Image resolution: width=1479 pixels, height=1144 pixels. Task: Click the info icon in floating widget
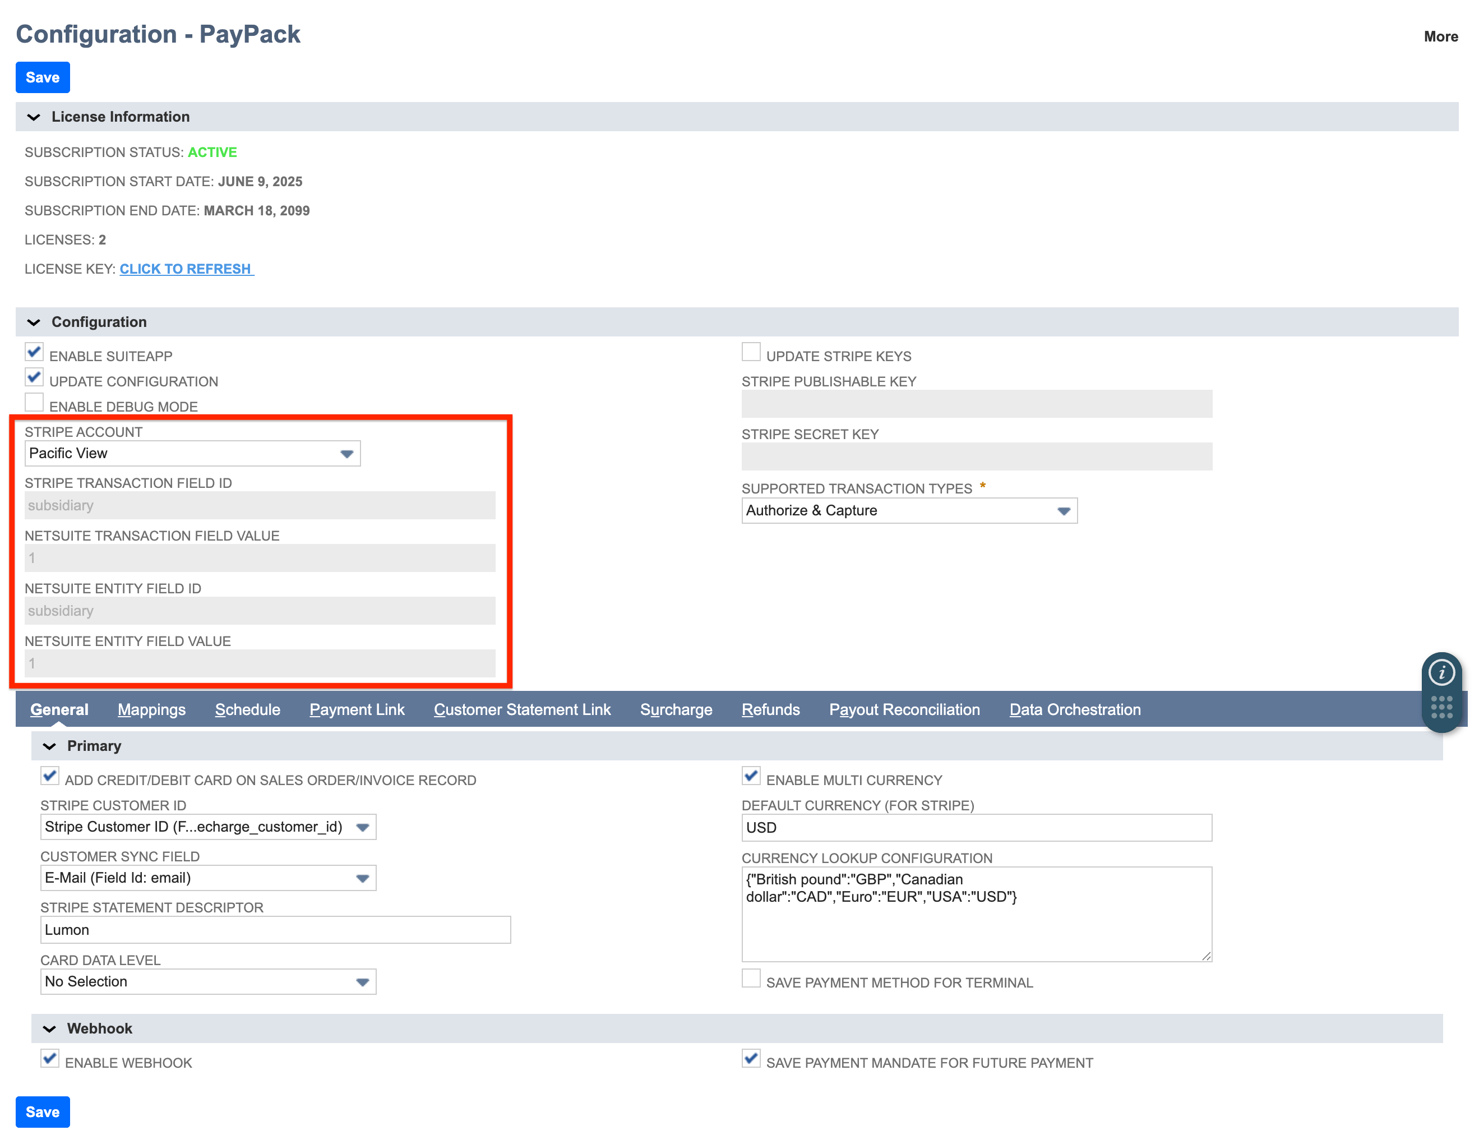(x=1441, y=672)
